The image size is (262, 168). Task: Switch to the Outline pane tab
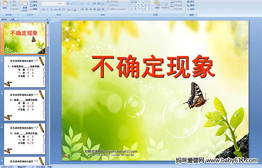click(x=12, y=19)
